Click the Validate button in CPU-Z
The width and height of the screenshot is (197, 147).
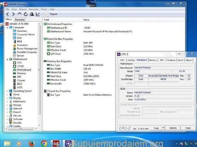[x=173, y=128]
